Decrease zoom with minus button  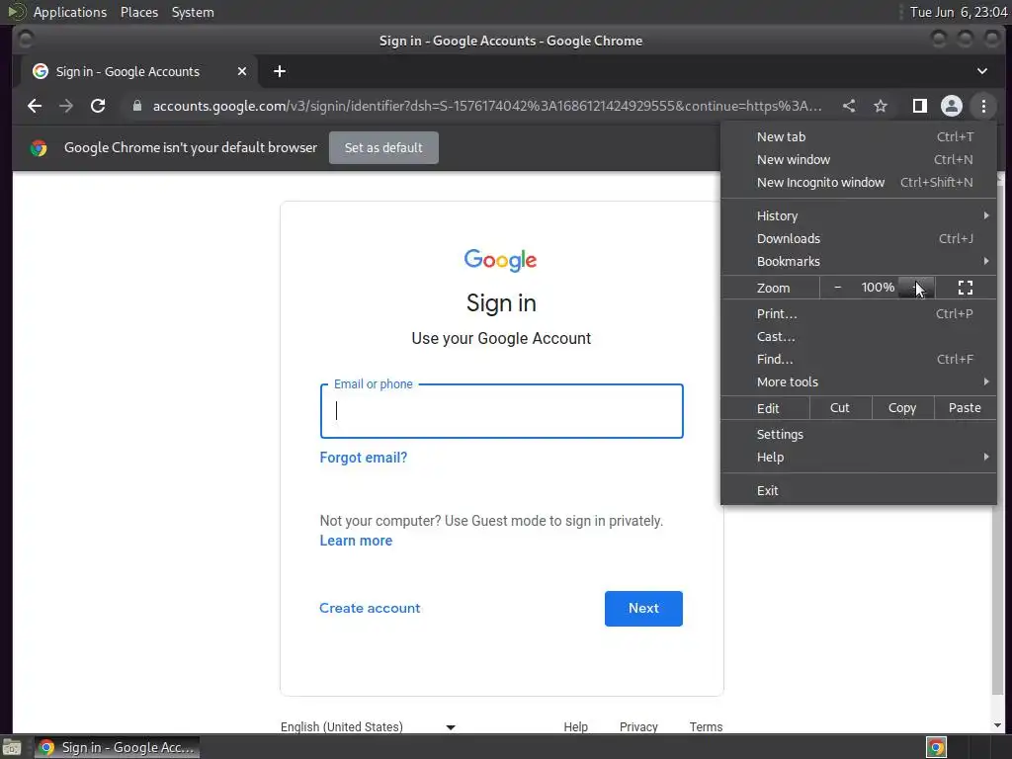(837, 288)
